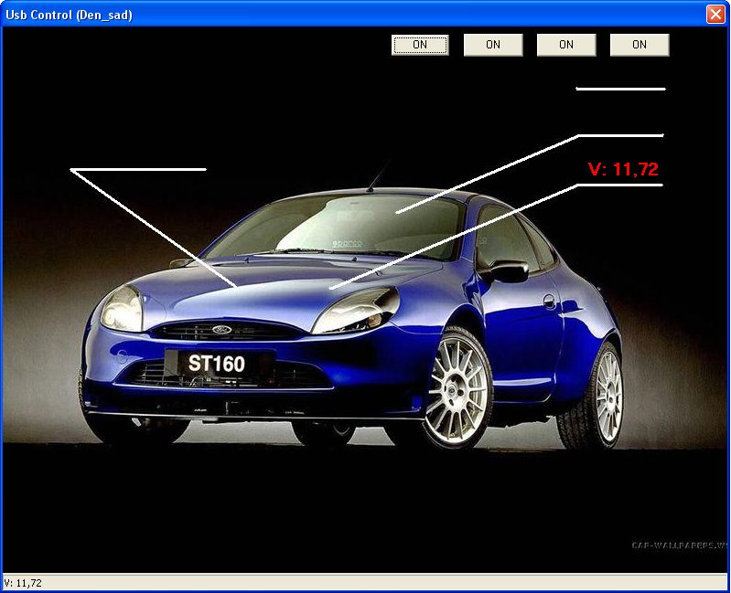This screenshot has width=731, height=593.
Task: Close the Usb Control window
Action: click(x=715, y=14)
